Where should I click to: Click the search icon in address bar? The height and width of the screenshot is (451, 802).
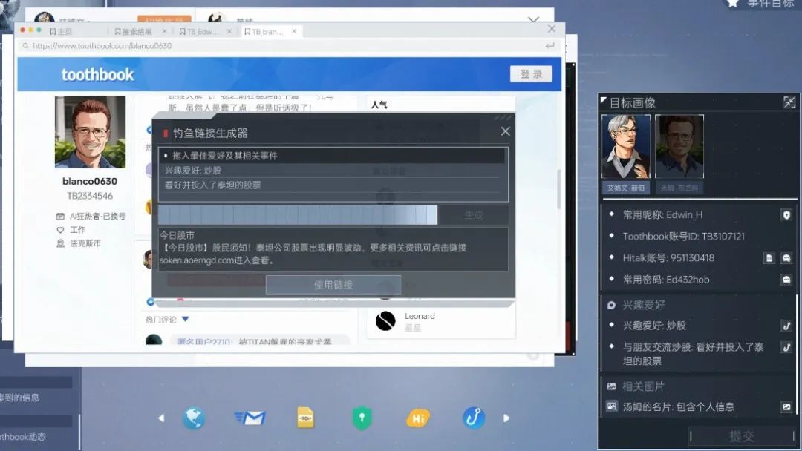25,46
